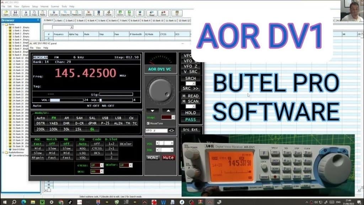Click the green PASS button
The image size is (364, 205).
pyautogui.click(x=191, y=120)
